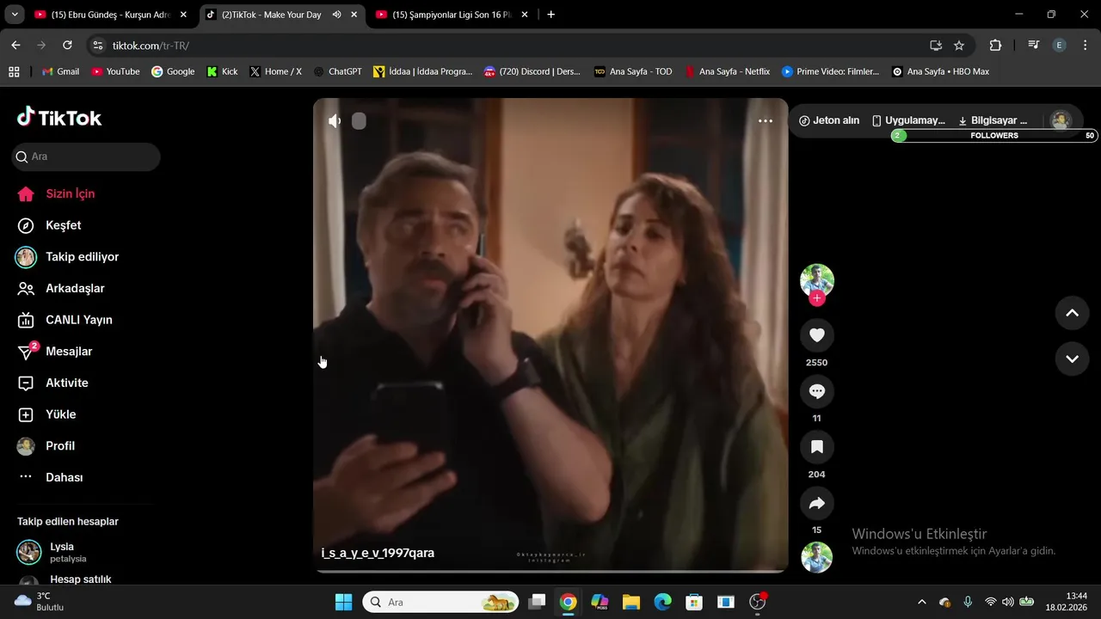Open the video creator's avatar
Screen dimensions: 1101x619
(x=817, y=280)
